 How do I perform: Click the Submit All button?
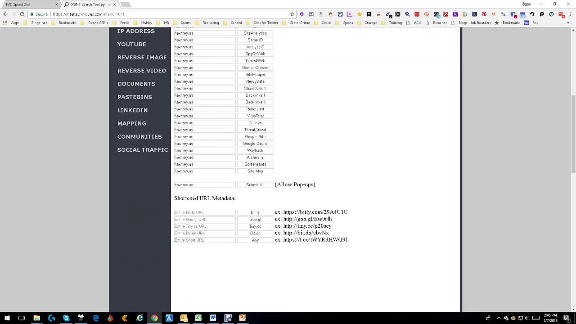pos(255,185)
